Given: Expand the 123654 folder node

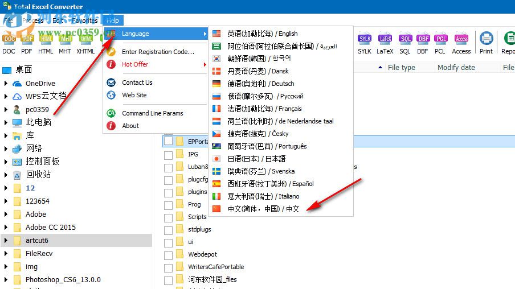Looking at the screenshot, I should [6, 201].
